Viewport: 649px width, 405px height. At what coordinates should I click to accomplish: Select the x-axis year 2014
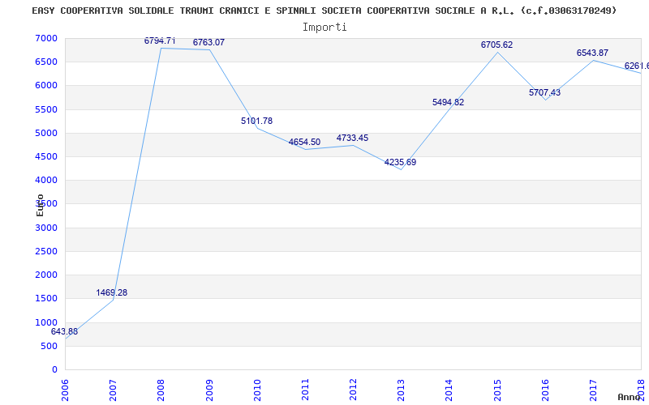(x=449, y=390)
